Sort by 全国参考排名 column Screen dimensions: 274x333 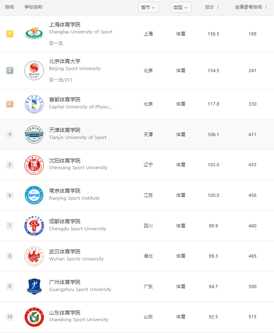(x=251, y=7)
